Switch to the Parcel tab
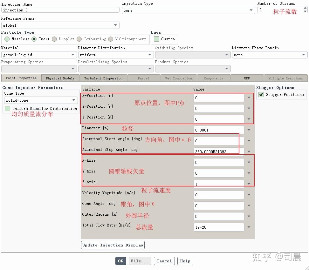Image resolution: width=309 pixels, height=270 pixels. click(x=144, y=78)
